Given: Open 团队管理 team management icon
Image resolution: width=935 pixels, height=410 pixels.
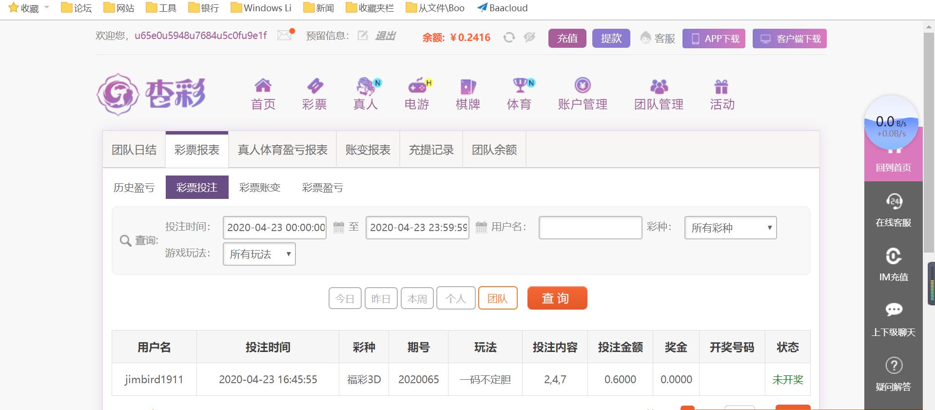Looking at the screenshot, I should point(659,86).
